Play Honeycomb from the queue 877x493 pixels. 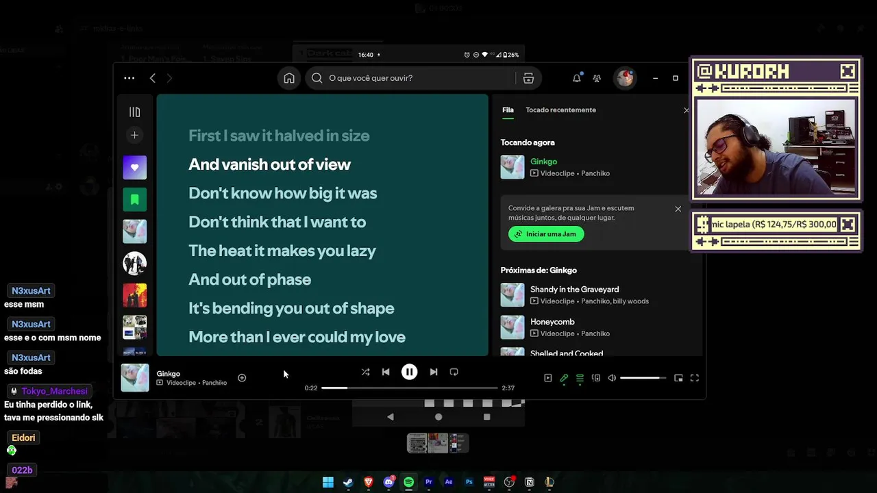click(x=552, y=322)
